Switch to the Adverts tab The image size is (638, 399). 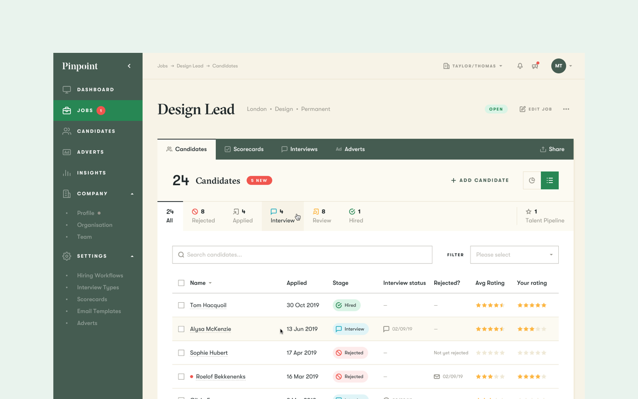tap(350, 149)
